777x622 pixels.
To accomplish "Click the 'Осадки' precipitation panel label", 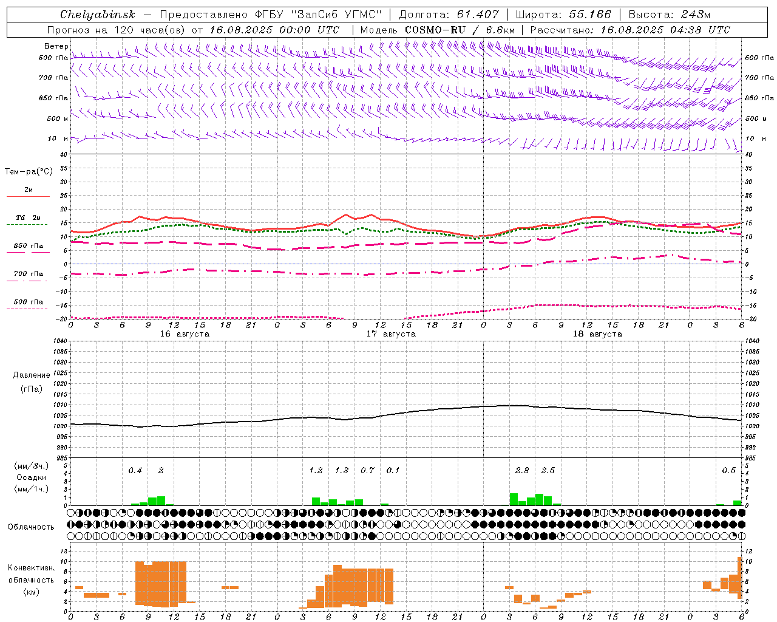I will [32, 477].
